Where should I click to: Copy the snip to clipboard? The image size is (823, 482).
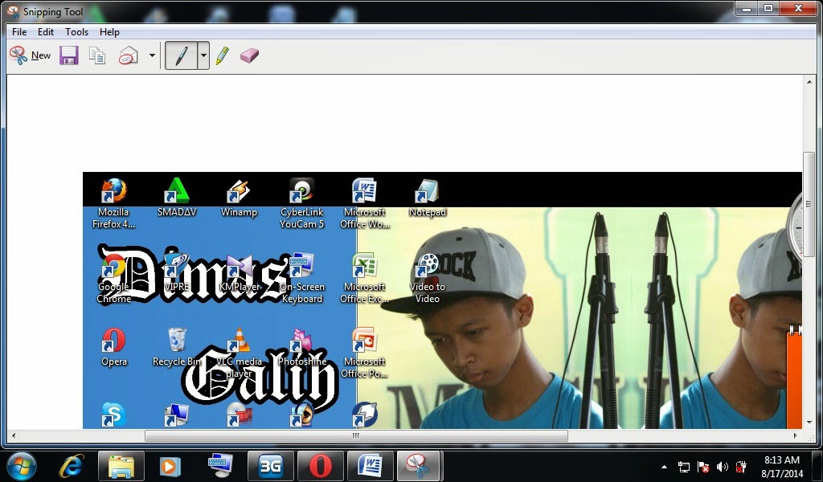[96, 55]
